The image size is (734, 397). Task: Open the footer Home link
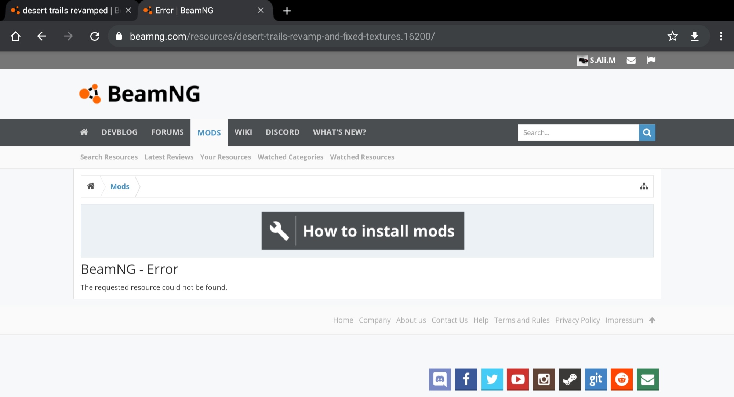343,320
